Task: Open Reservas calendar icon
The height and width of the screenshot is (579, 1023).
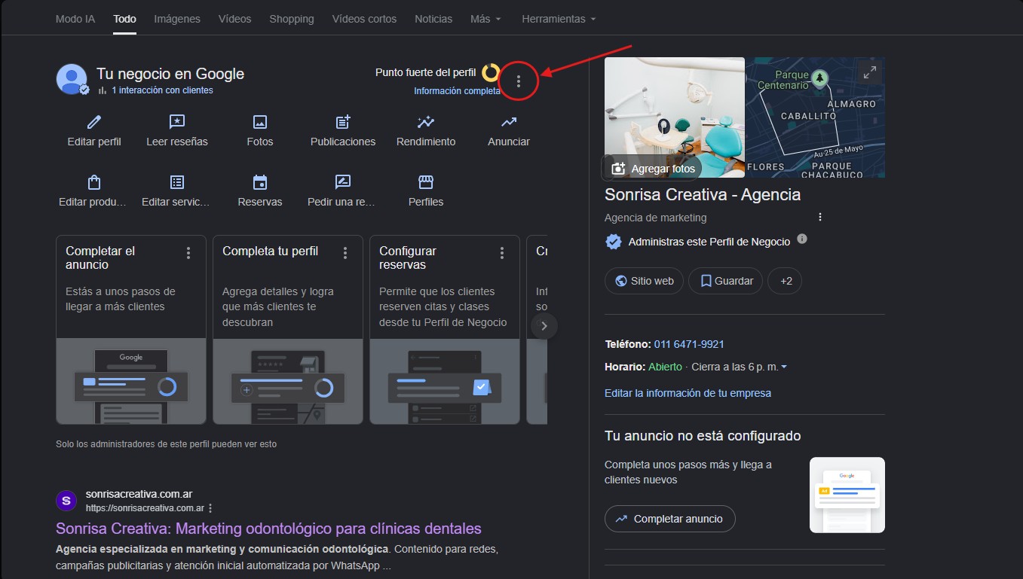Action: [x=260, y=182]
